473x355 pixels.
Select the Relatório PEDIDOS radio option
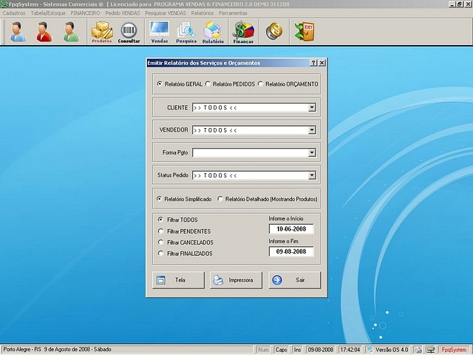208,84
